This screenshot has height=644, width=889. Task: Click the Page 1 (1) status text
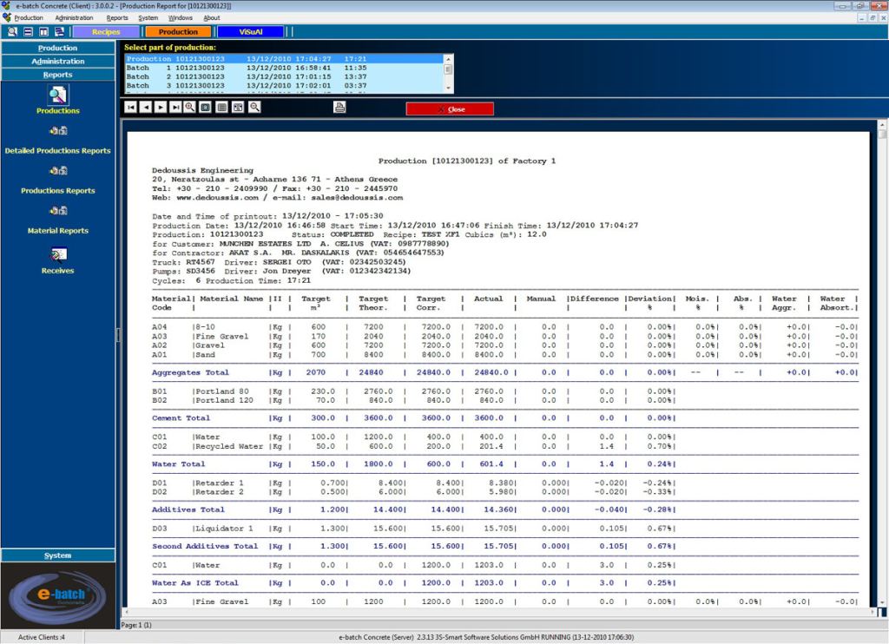click(136, 625)
